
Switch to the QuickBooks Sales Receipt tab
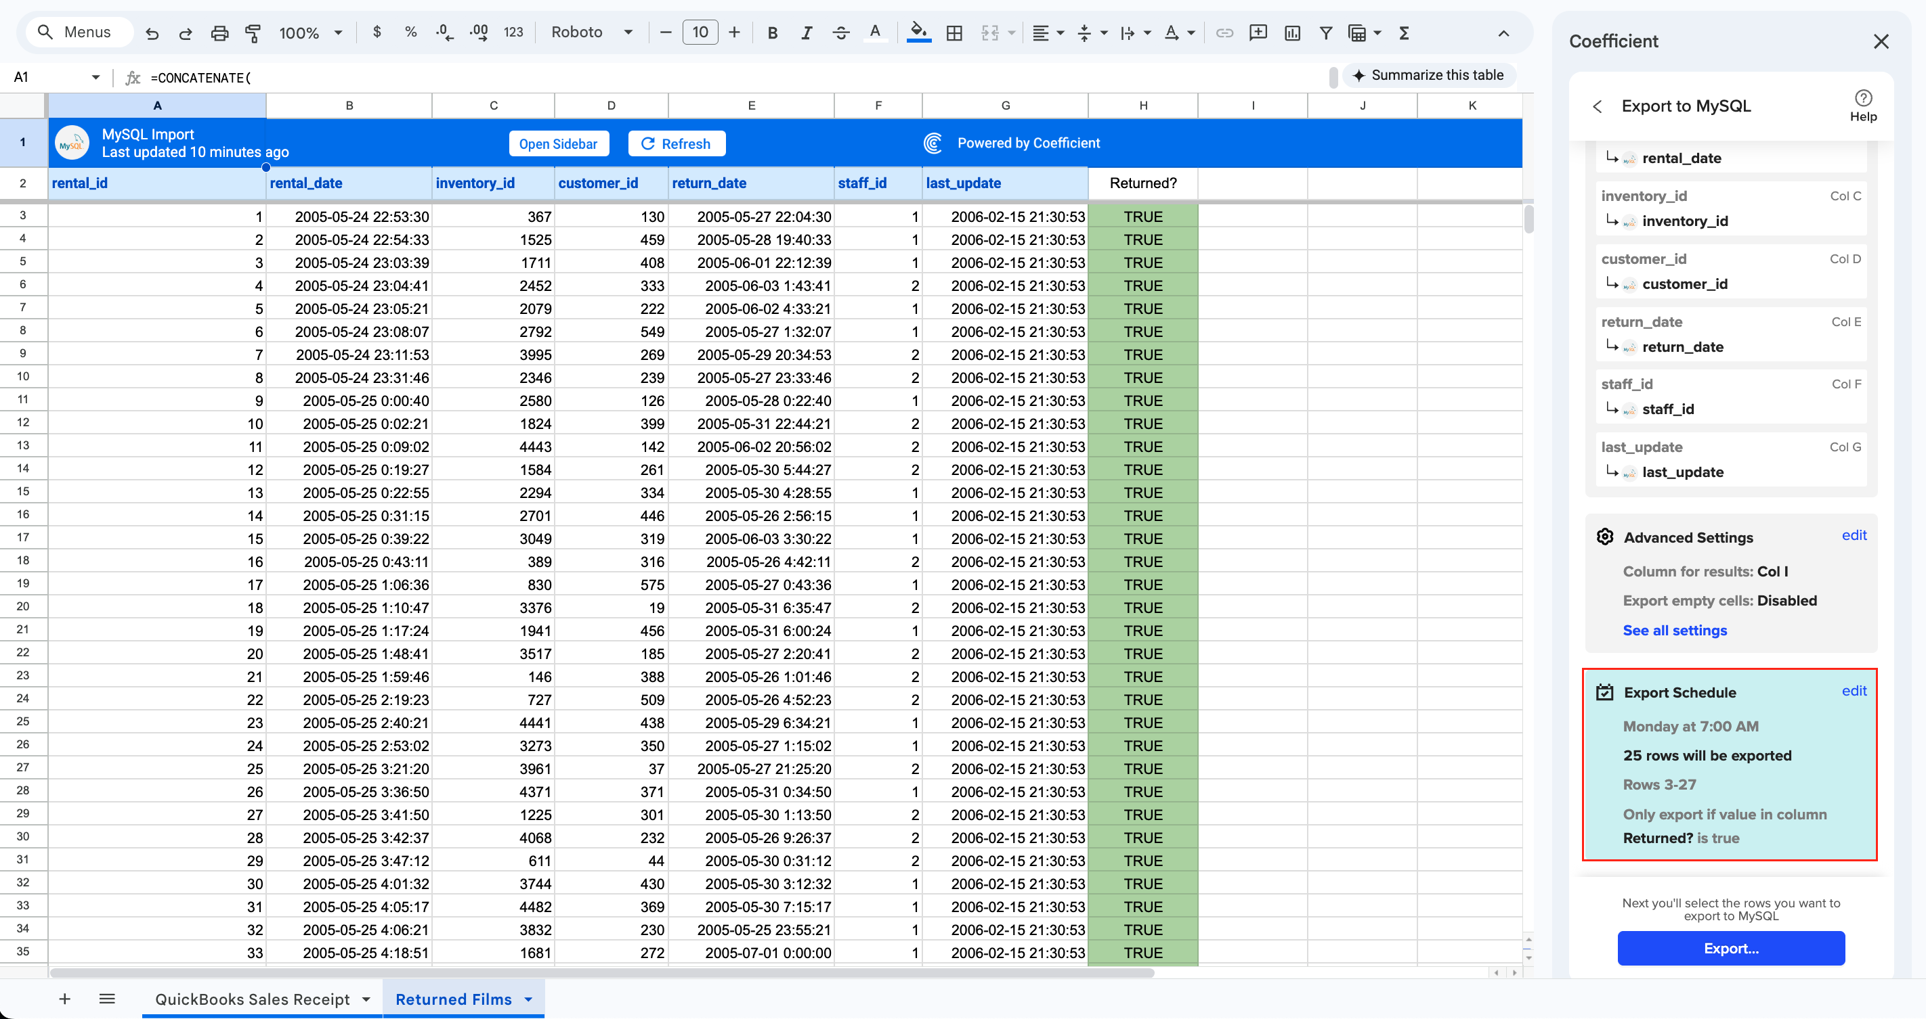click(253, 999)
